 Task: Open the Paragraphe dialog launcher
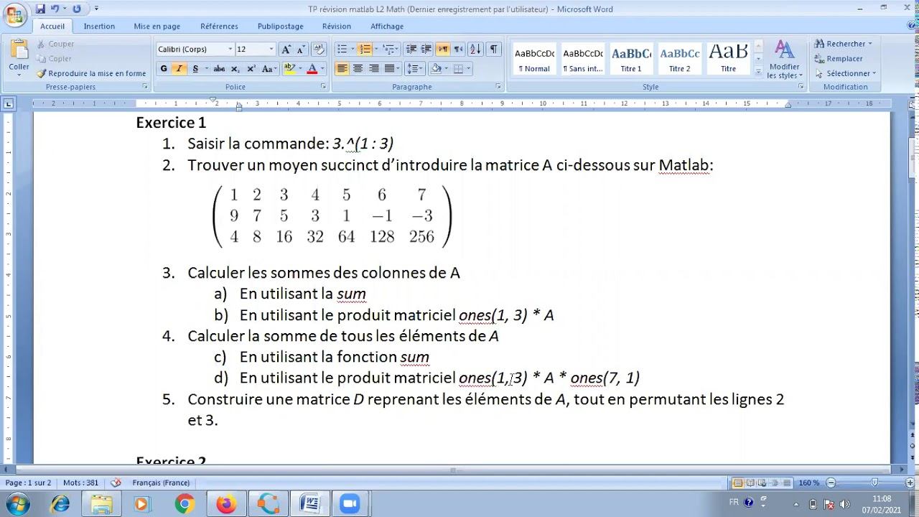498,87
